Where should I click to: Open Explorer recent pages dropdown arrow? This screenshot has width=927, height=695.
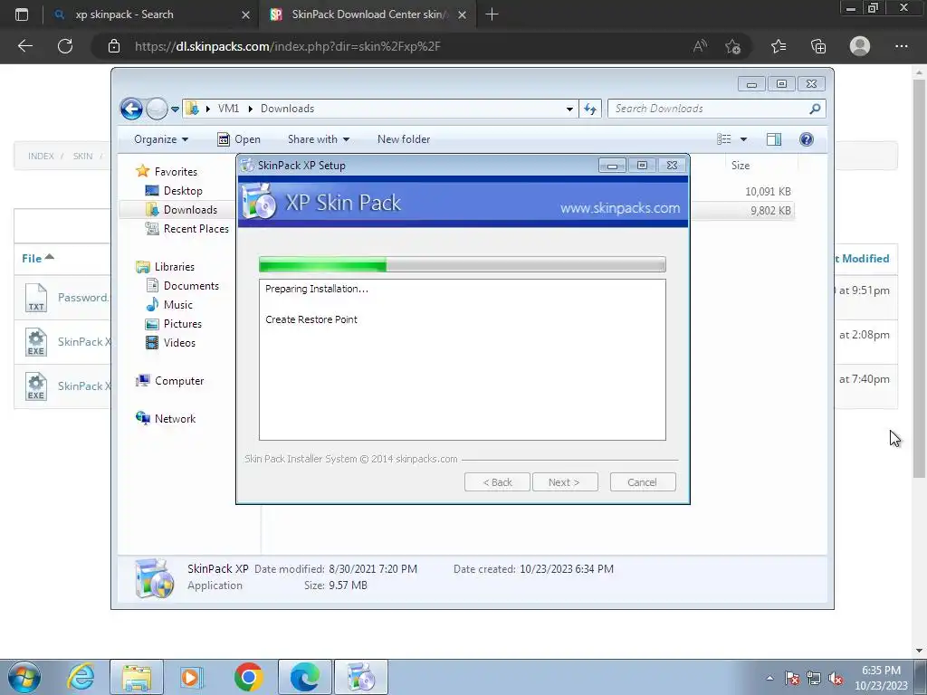tap(175, 109)
